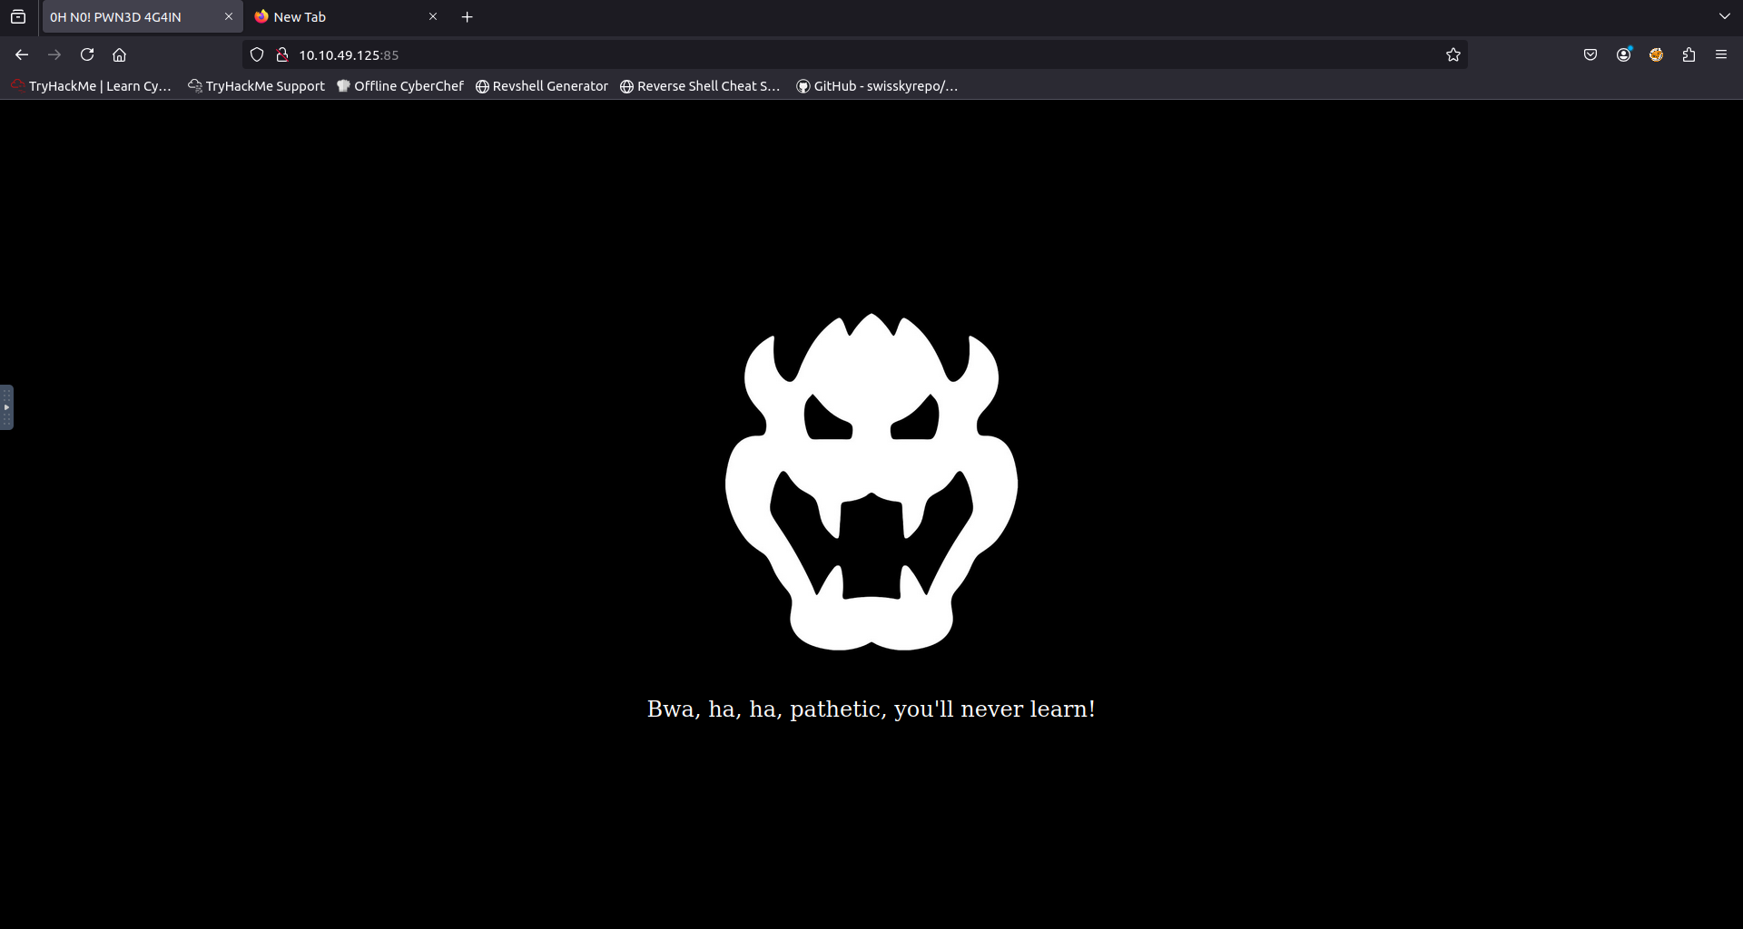Screen dimensions: 1743x929
Task: Close the 0H N0! PWN3D 4G4IN tab
Action: (x=229, y=16)
